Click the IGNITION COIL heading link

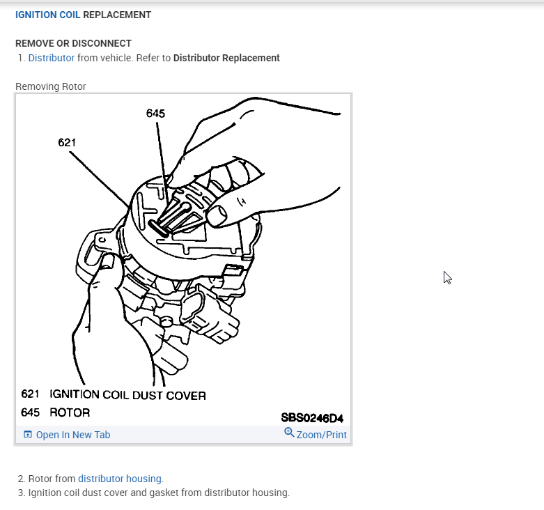[47, 15]
